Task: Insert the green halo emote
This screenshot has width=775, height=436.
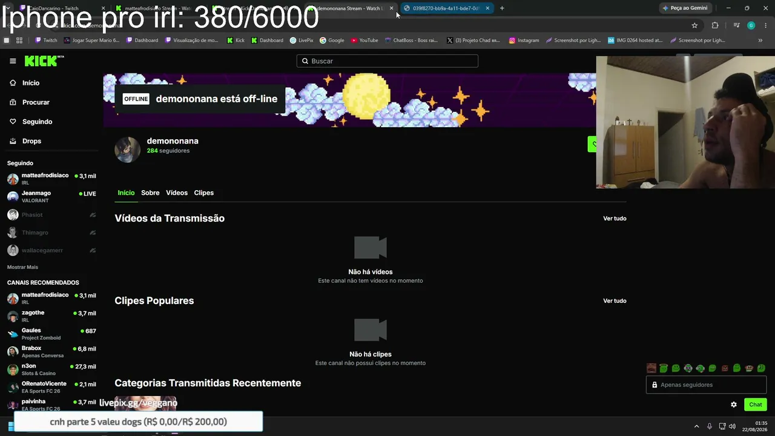Action: click(664, 368)
